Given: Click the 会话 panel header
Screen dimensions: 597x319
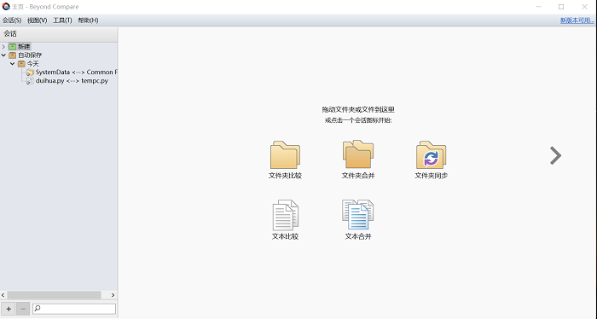Looking at the screenshot, I should (x=59, y=34).
